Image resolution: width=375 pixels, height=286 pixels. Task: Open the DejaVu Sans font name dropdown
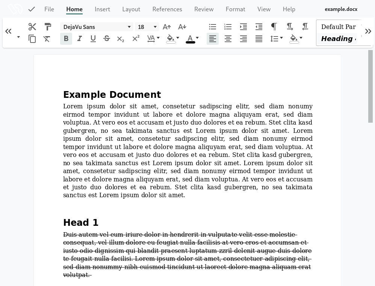129,27
